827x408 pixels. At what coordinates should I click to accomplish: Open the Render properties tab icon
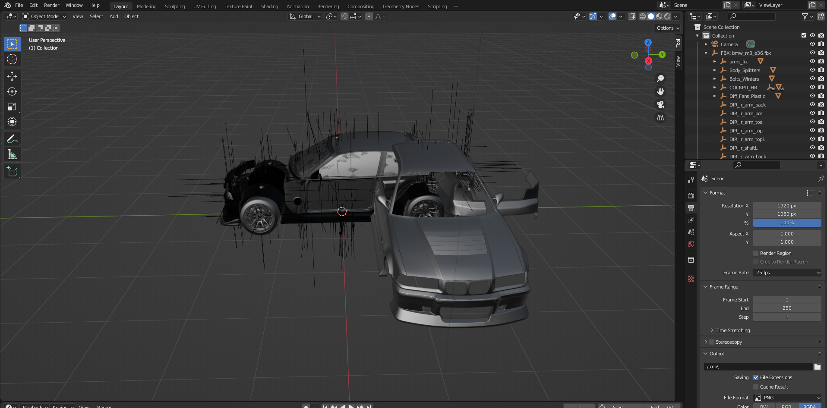click(x=691, y=195)
